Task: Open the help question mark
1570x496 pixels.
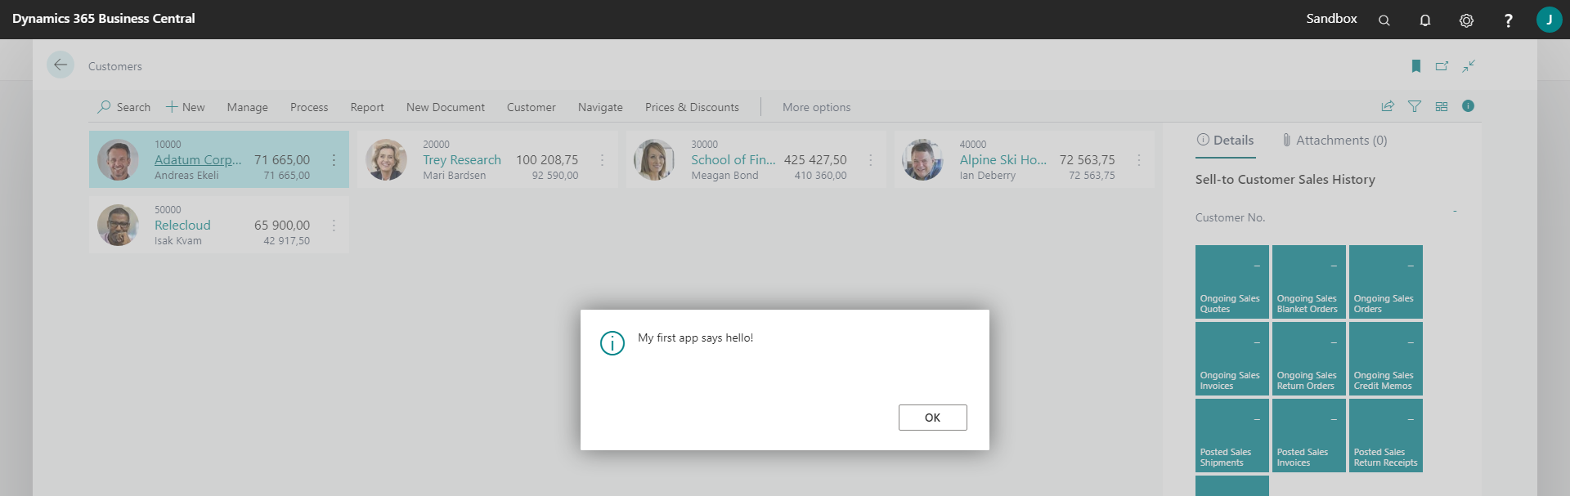Action: coord(1508,20)
